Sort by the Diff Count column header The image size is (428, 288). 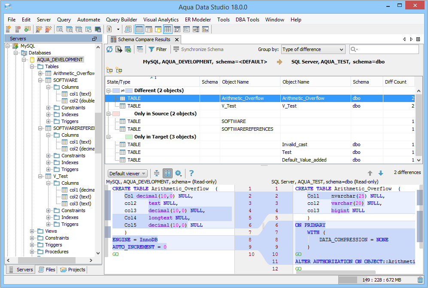399,82
